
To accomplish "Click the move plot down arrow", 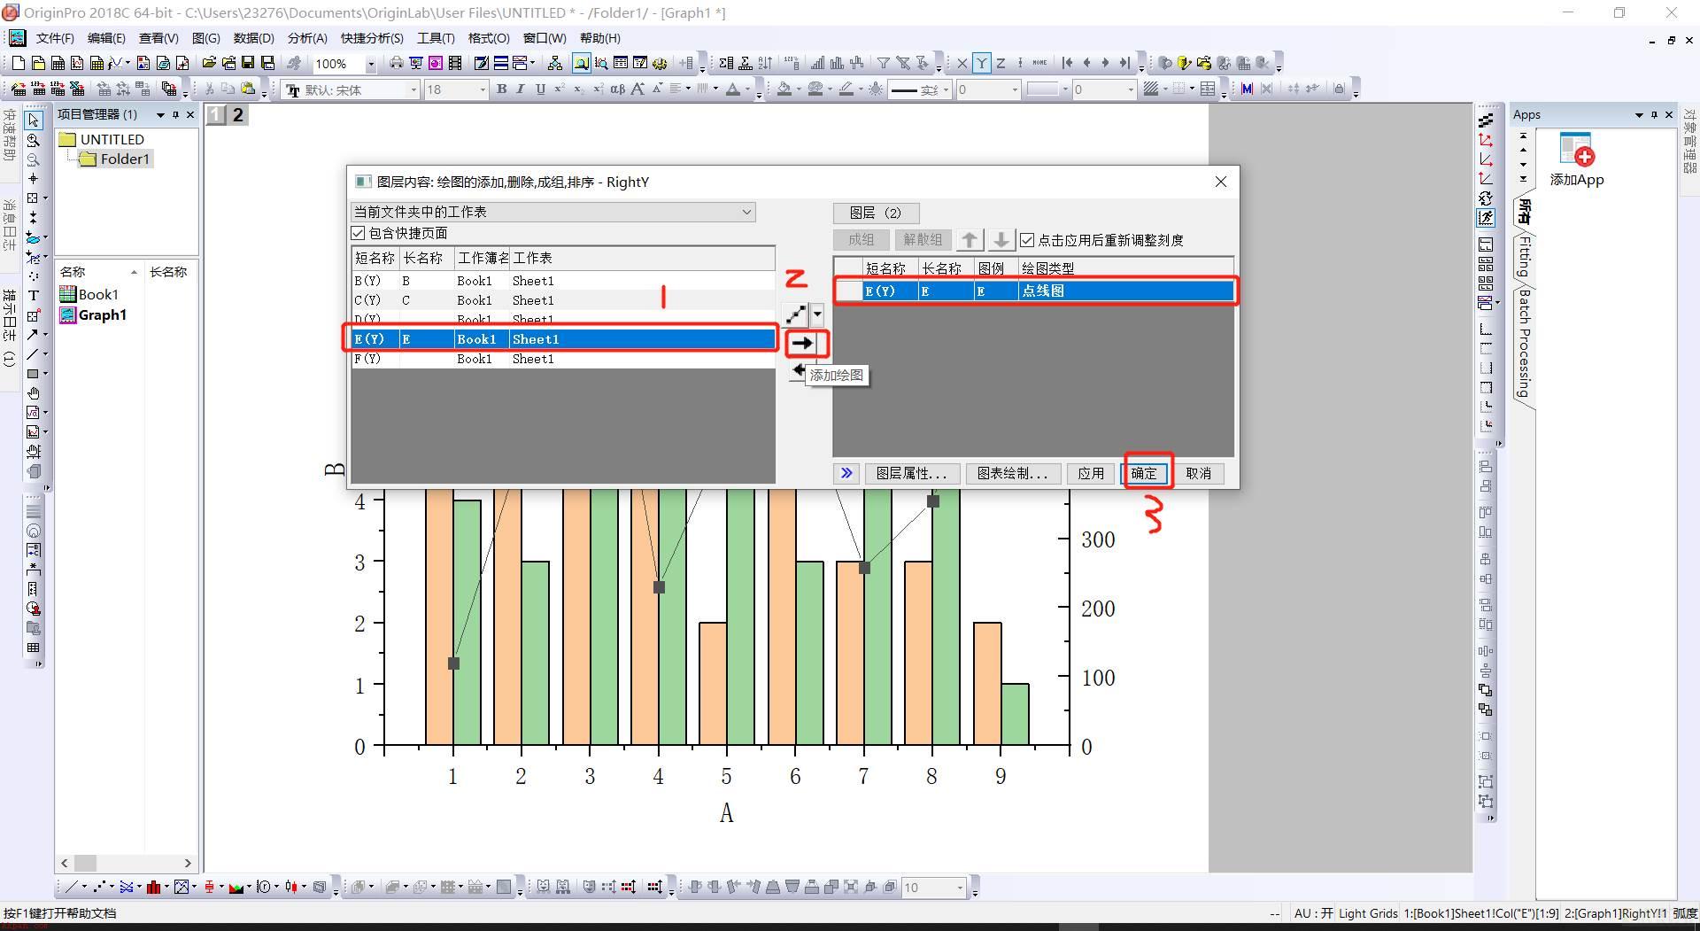I will 1001,240.
